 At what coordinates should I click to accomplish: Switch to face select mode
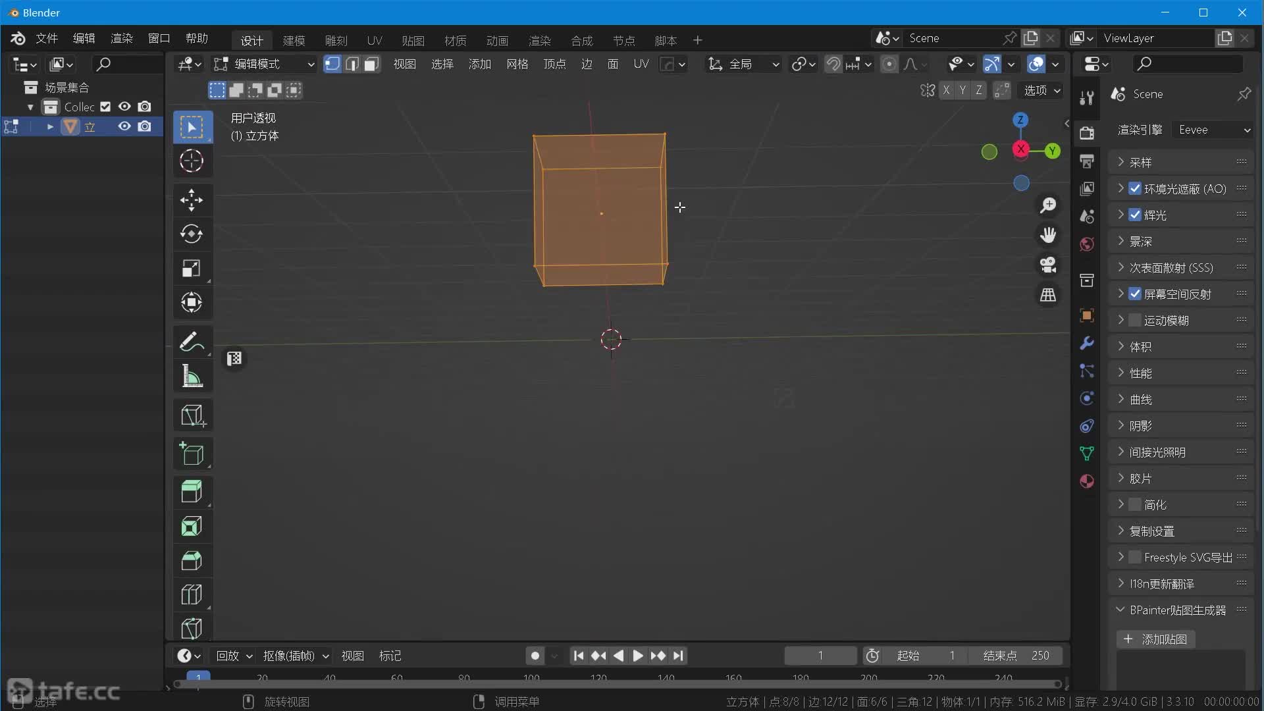[372, 64]
